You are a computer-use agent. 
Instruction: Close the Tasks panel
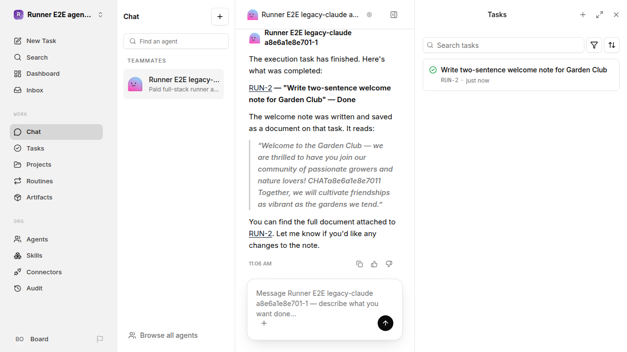616,15
